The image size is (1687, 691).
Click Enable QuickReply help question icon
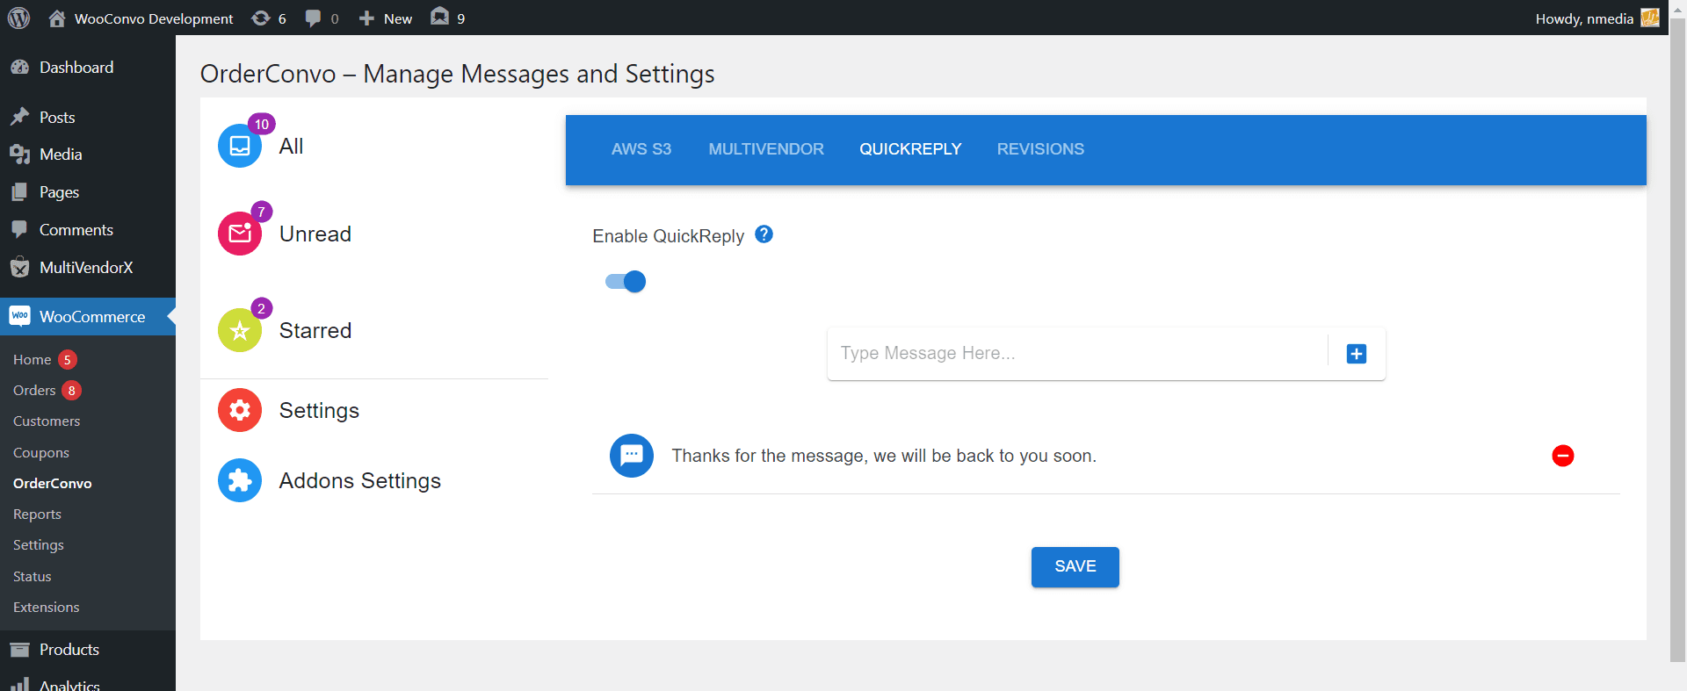coord(764,234)
